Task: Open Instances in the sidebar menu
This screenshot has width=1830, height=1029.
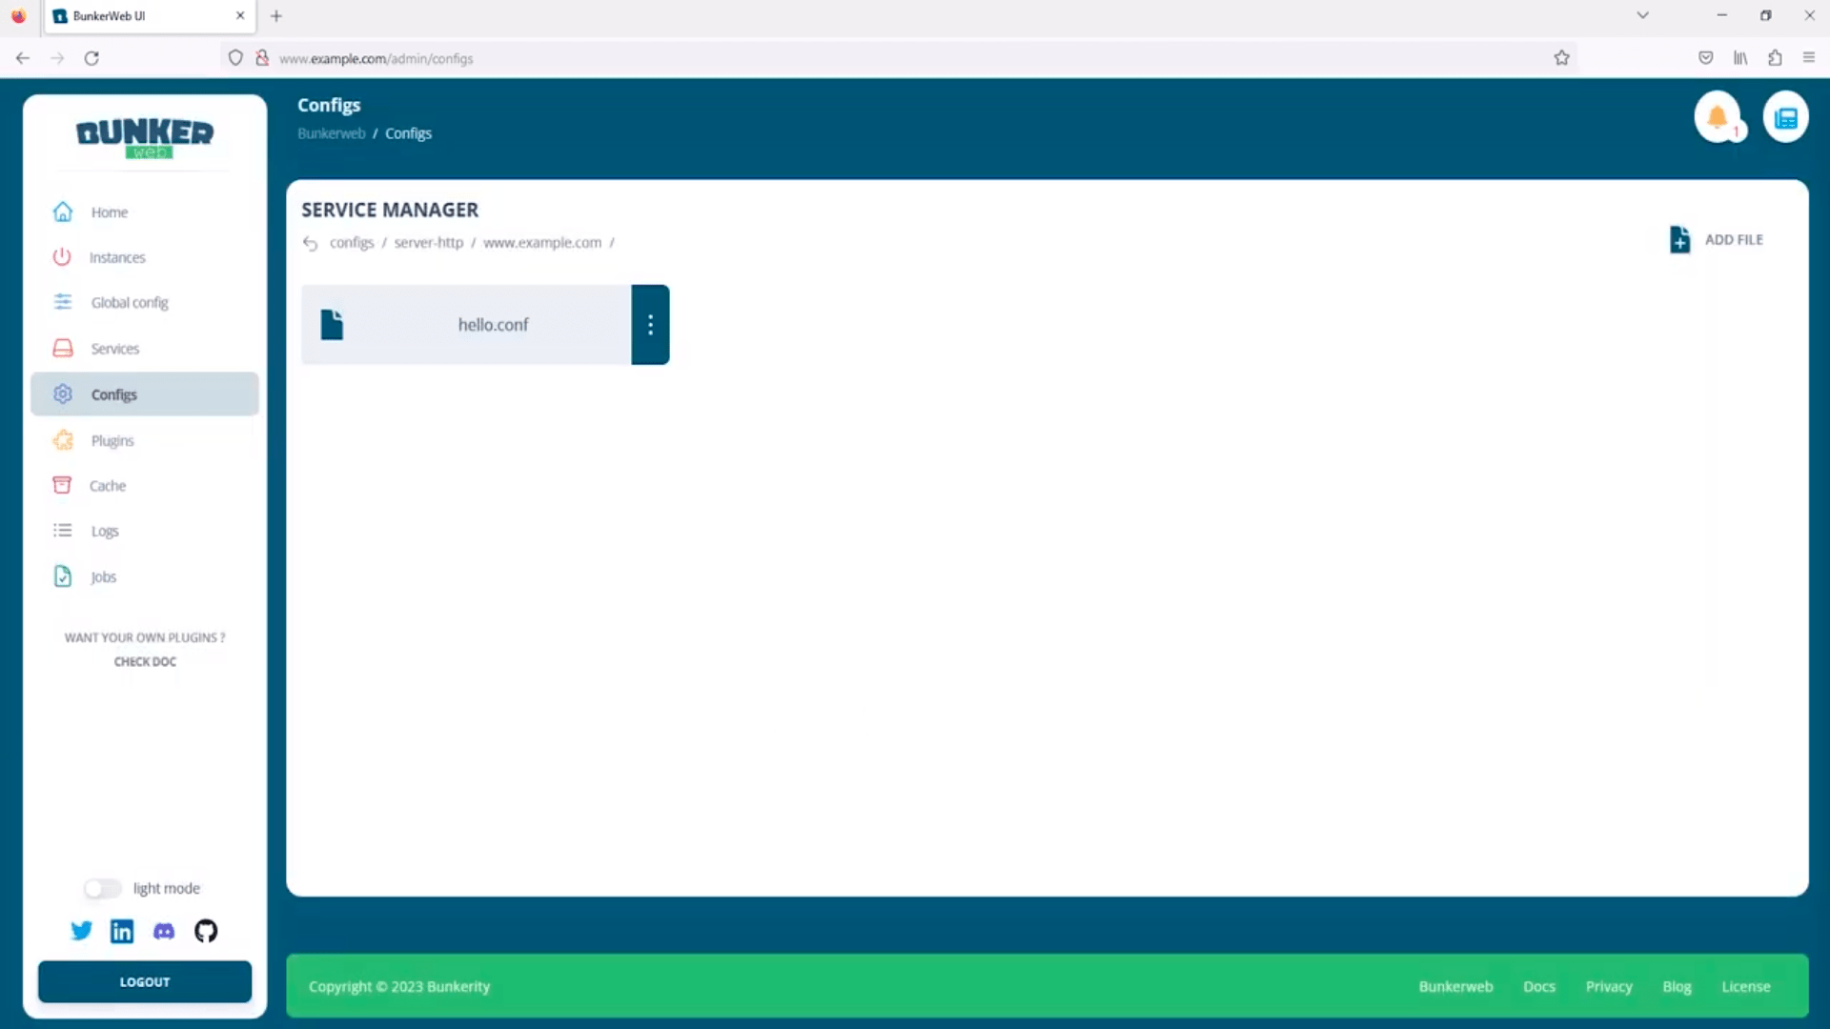Action: pos(145,257)
